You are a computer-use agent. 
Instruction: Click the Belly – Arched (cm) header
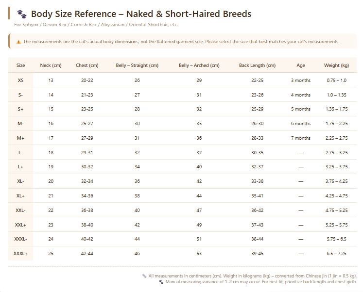click(x=199, y=65)
